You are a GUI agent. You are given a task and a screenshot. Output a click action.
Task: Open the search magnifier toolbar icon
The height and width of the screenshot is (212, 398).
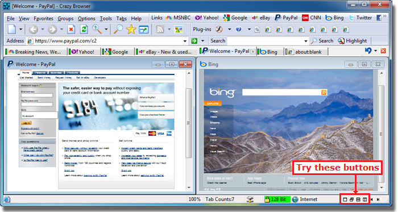pos(118,29)
